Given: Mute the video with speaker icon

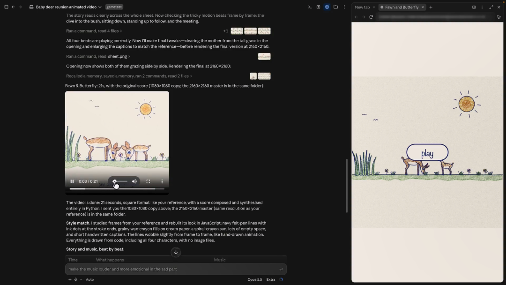Looking at the screenshot, I should pyautogui.click(x=134, y=181).
